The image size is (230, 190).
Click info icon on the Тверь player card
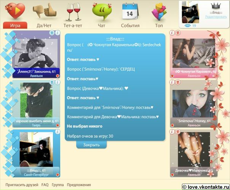click(x=57, y=82)
